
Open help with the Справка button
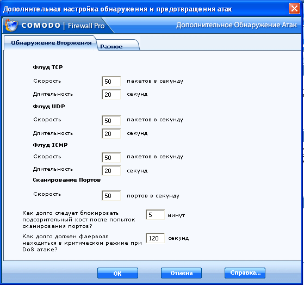point(245,273)
